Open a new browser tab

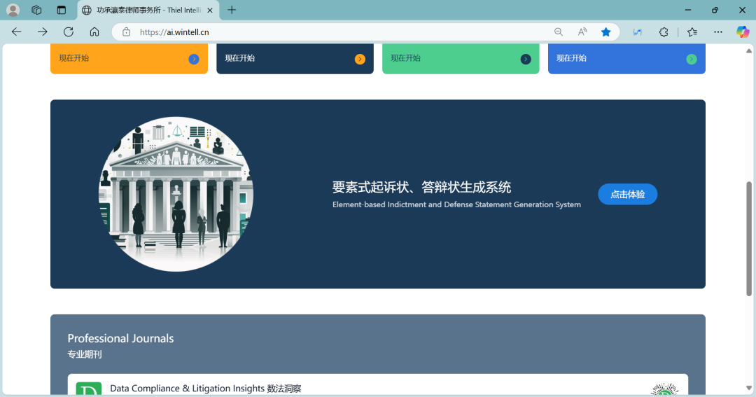[232, 10]
